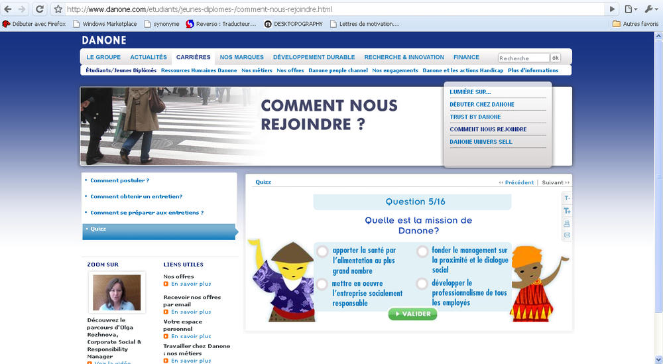The image size is (663, 364).
Task: Click the browser address bar
Action: pyautogui.click(x=335, y=9)
